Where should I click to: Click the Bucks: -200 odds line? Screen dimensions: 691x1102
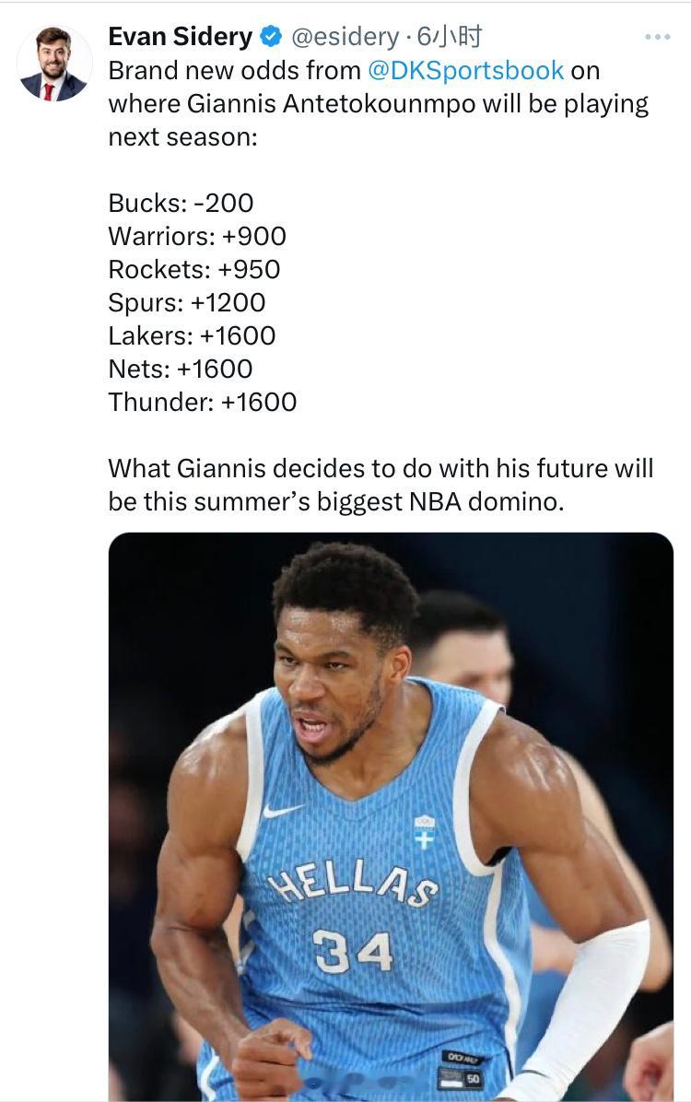click(181, 203)
